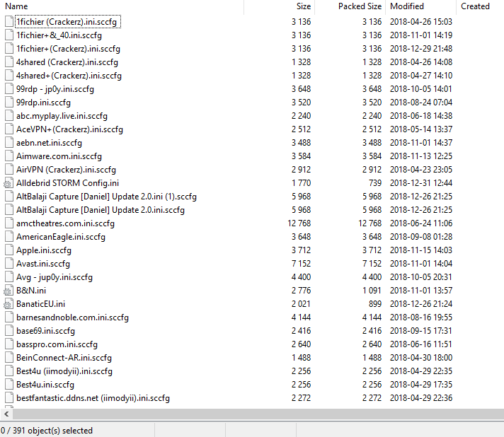Select file name base69.ini.sccfg
This screenshot has width=504, height=437.
pos(45,331)
